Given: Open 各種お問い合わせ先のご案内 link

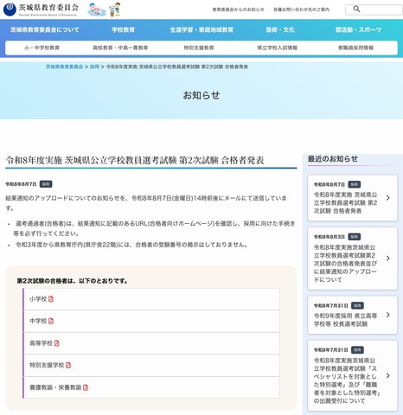Looking at the screenshot, I should (301, 10).
